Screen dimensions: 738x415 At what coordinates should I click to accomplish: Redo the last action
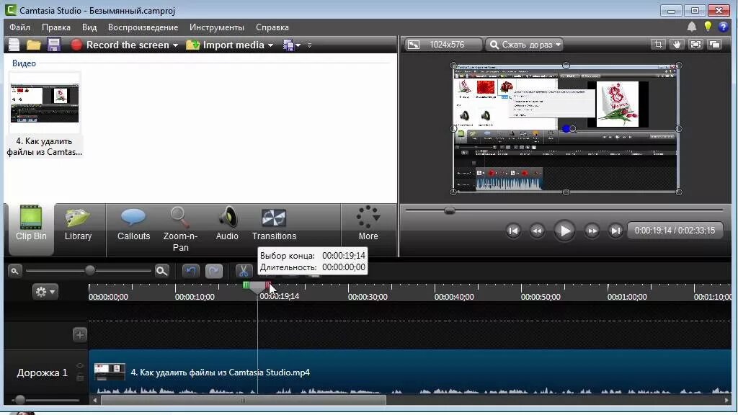click(213, 271)
